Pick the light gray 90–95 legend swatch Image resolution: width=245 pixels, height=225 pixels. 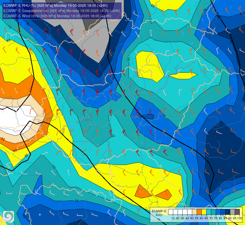pyautogui.click(x=232, y=212)
